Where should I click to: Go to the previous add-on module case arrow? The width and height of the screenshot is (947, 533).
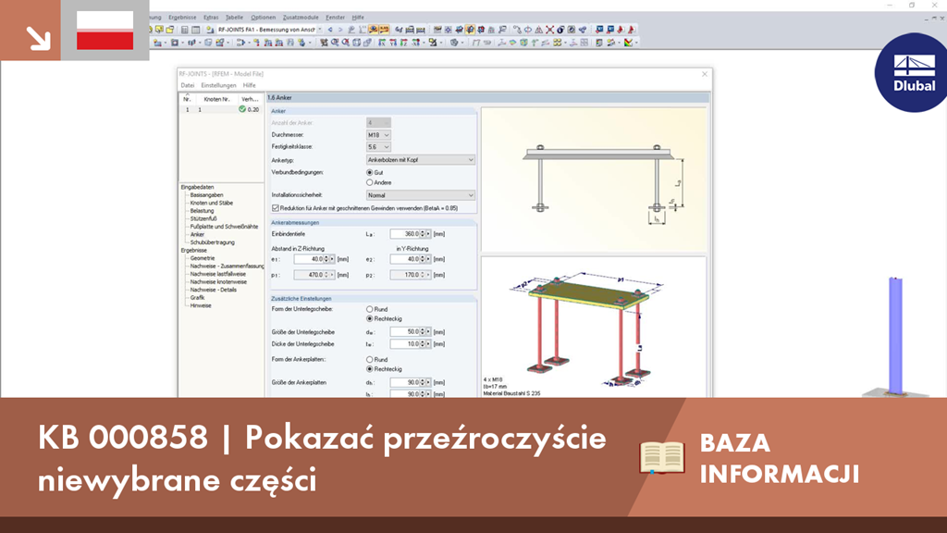click(x=330, y=29)
